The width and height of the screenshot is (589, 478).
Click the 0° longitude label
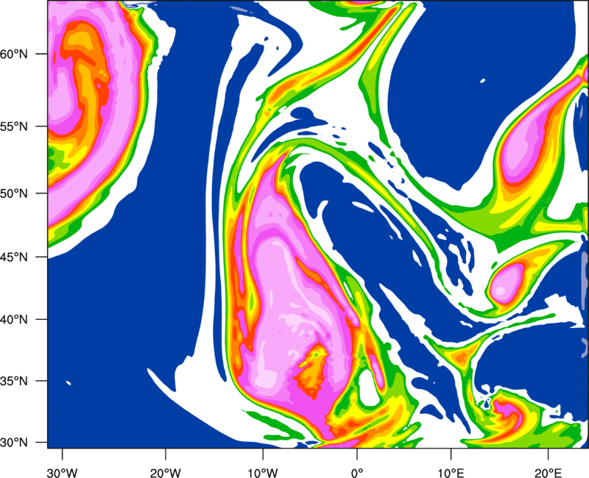(x=357, y=472)
